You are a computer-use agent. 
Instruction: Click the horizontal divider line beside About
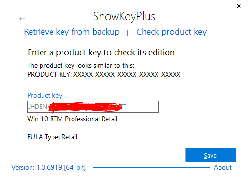click(x=151, y=167)
